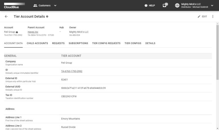Select the TIER CONFIGS tab

pos(133,43)
